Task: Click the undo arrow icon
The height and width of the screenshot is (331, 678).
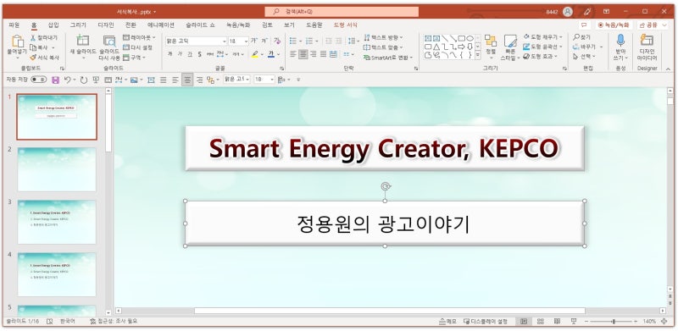Action: click(x=68, y=80)
